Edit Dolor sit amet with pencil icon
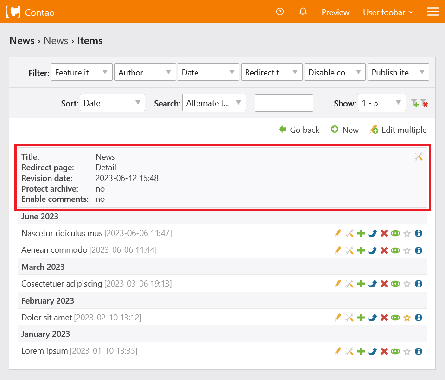The width and height of the screenshot is (445, 380). (338, 318)
